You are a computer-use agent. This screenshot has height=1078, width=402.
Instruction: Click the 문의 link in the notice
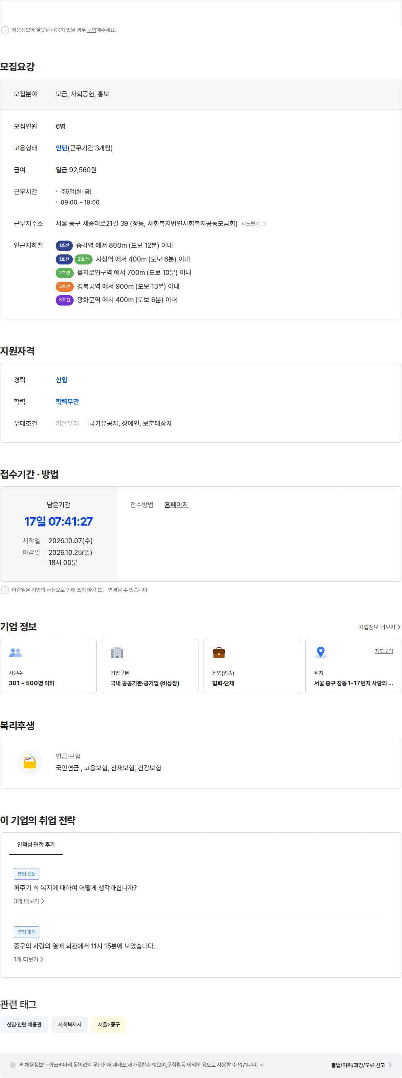91,30
